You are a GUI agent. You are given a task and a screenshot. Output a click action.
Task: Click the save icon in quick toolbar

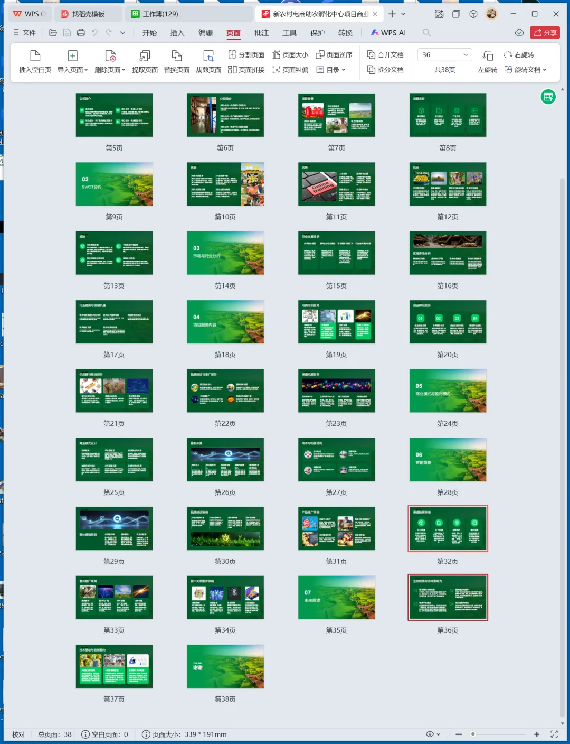pyautogui.click(x=67, y=33)
